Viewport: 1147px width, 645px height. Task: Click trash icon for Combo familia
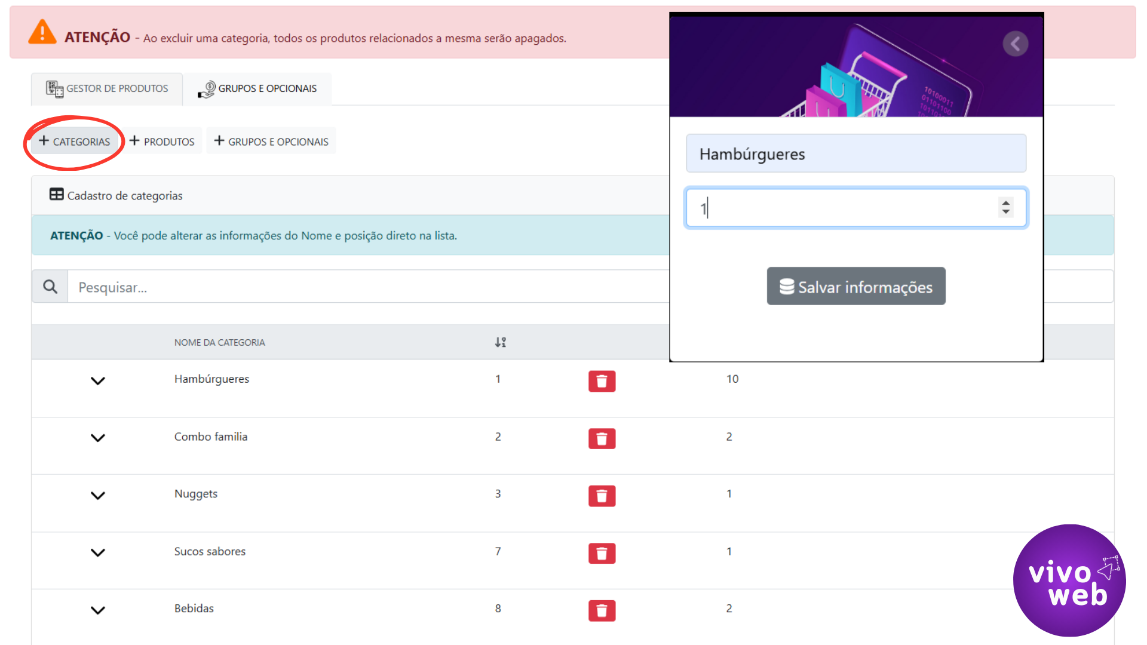tap(602, 438)
